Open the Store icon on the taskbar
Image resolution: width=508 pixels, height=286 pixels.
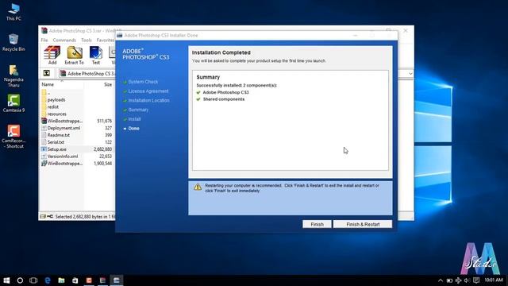(75, 280)
